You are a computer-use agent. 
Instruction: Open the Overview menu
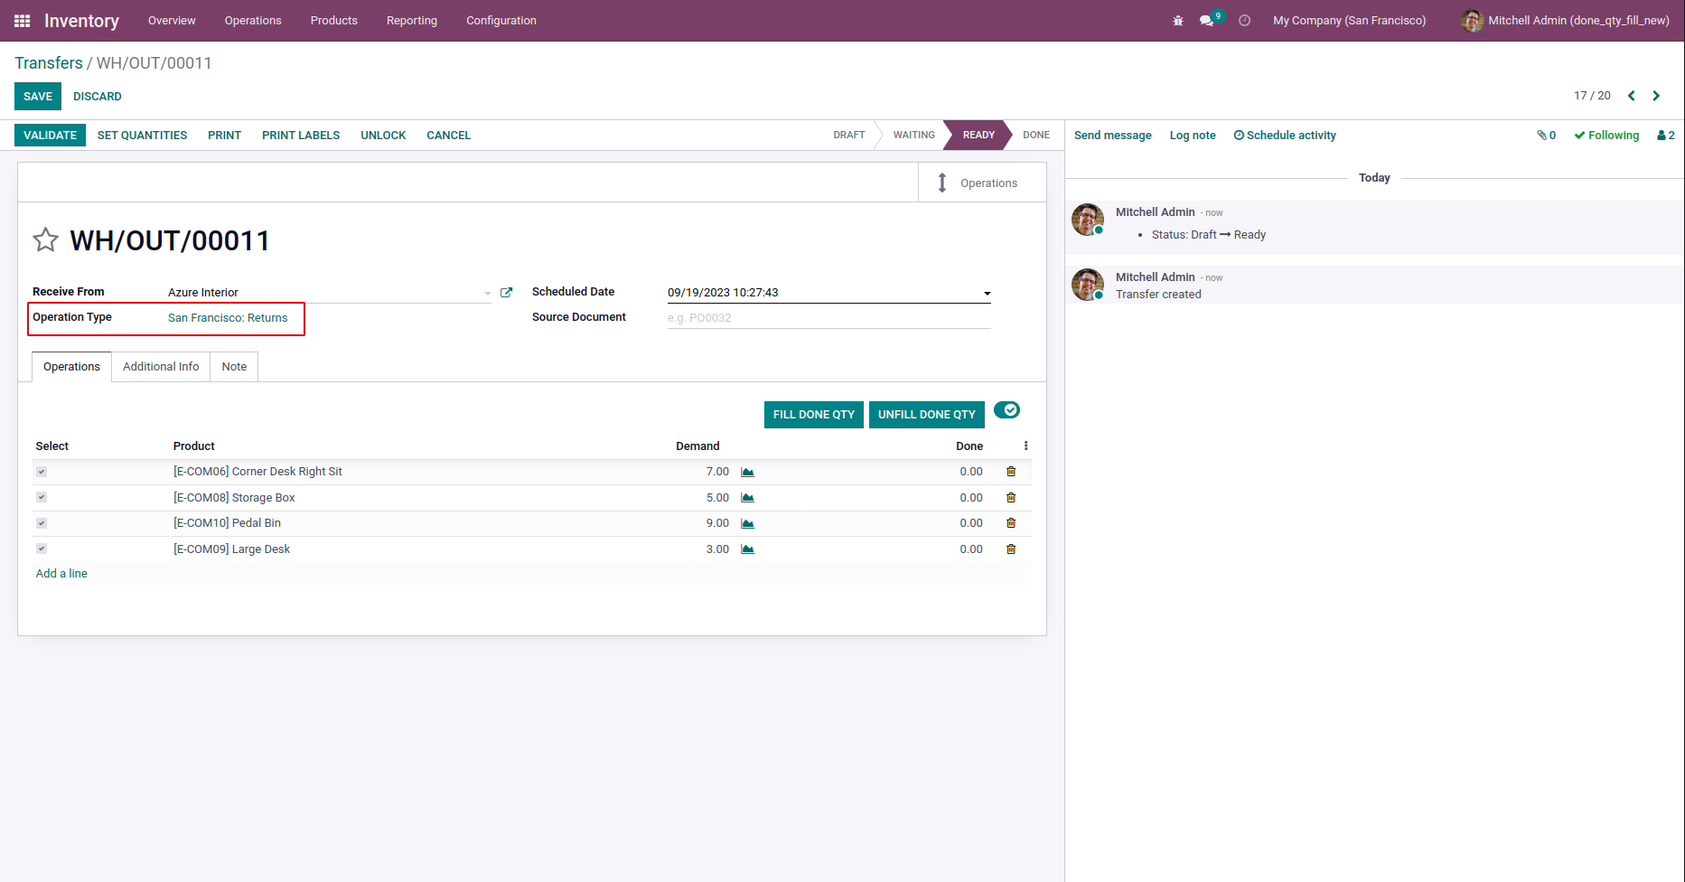coord(172,21)
